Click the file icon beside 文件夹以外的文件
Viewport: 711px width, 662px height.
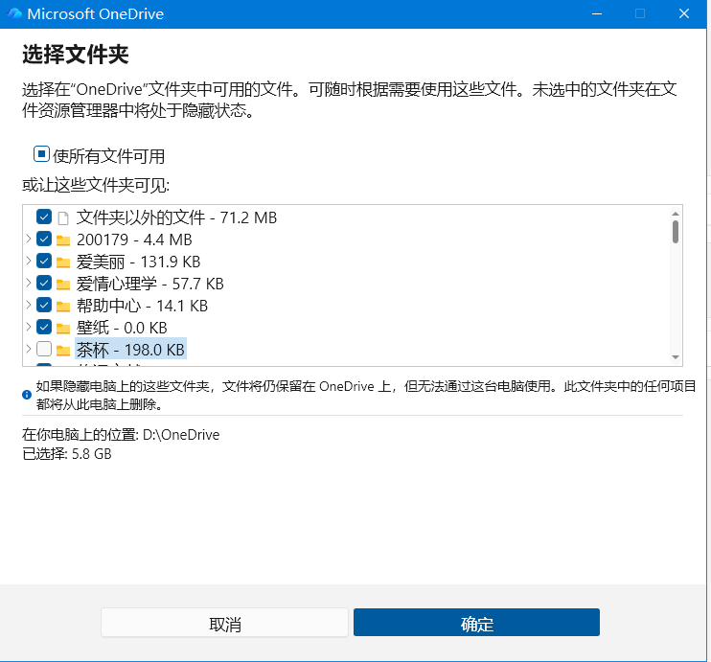(x=63, y=218)
